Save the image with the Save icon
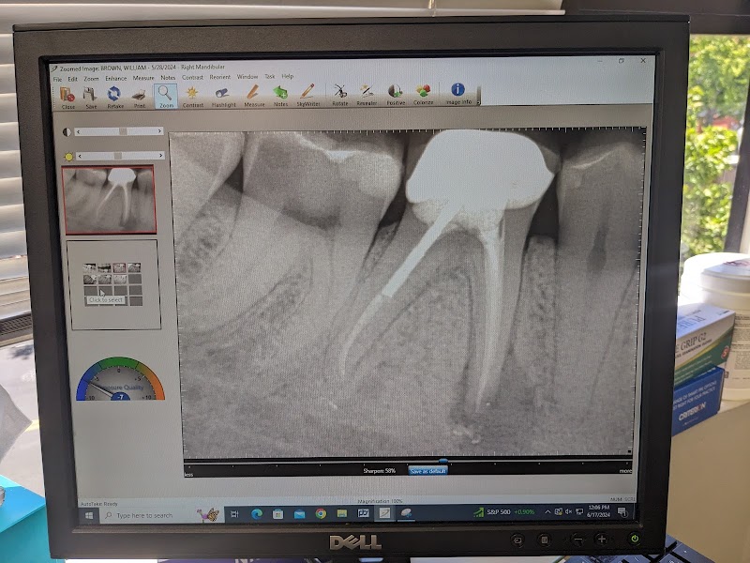 (90, 98)
